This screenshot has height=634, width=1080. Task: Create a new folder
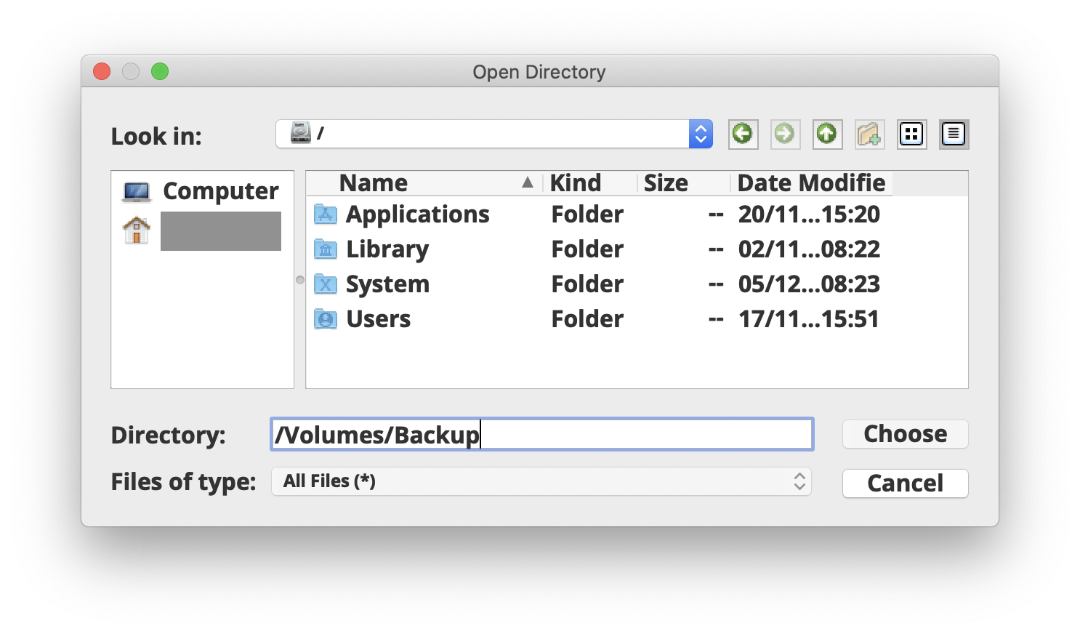(x=869, y=134)
